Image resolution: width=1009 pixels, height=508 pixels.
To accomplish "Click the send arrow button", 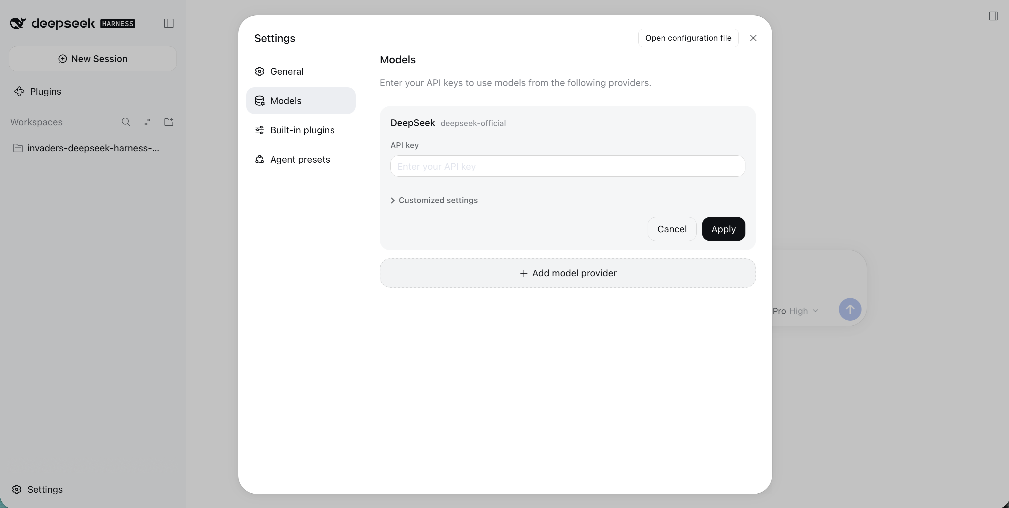I will (x=850, y=310).
